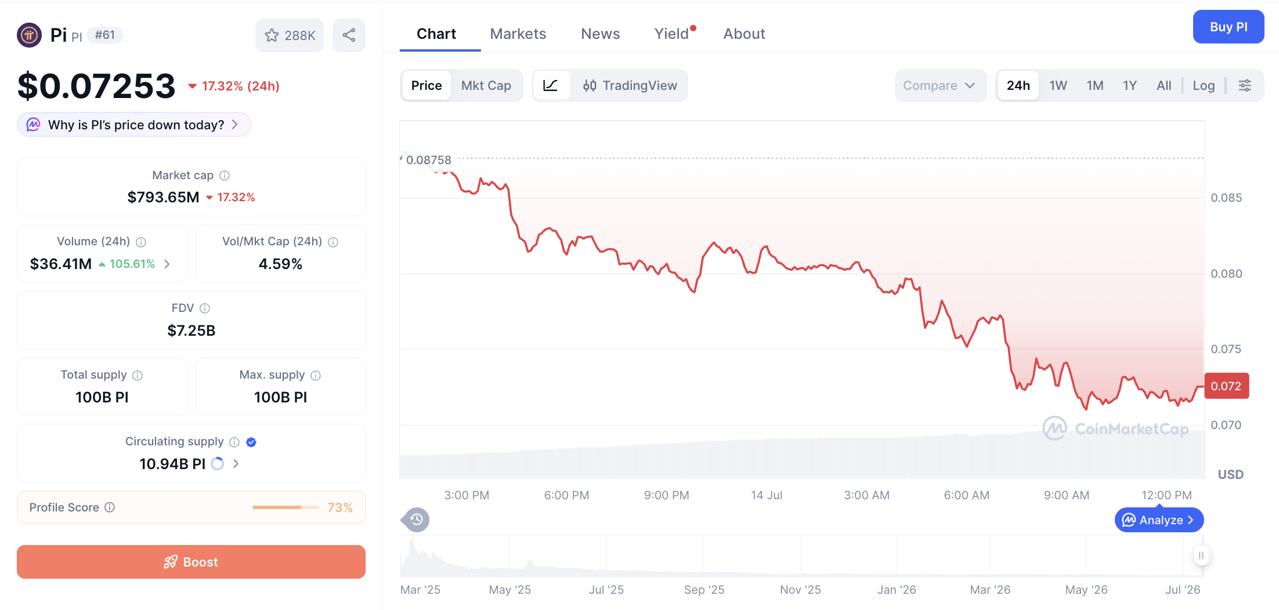This screenshot has width=1279, height=610.
Task: Open the Markets tab
Action: tap(518, 34)
